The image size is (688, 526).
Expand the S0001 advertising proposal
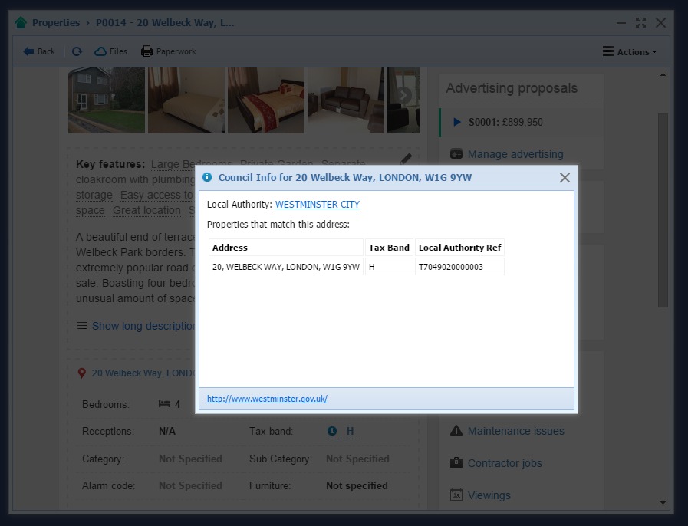click(457, 122)
